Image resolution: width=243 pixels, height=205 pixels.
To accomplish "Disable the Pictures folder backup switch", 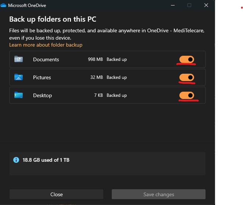I will [x=186, y=77].
